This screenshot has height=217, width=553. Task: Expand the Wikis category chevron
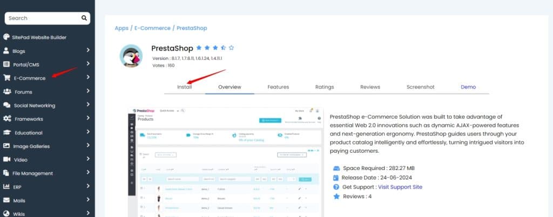tap(88, 213)
